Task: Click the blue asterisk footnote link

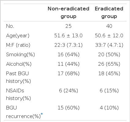Action: (x=42, y=114)
